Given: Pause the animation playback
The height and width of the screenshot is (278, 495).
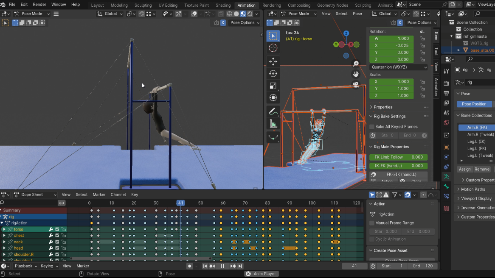Looking at the screenshot, I should pyautogui.click(x=222, y=266).
